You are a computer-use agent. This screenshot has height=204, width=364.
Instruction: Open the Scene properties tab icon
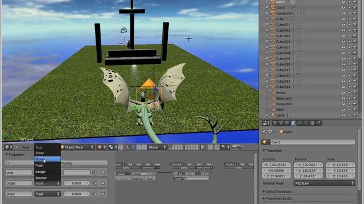(281, 123)
